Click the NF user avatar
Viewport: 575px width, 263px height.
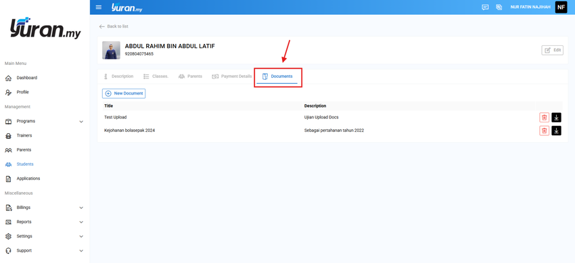click(561, 7)
